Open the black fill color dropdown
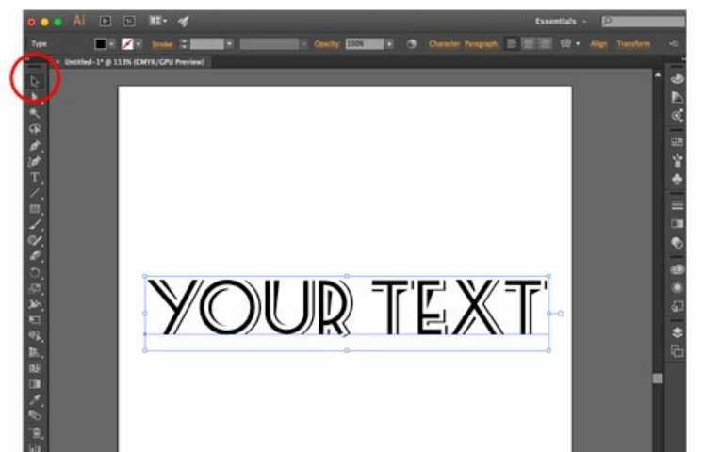This screenshot has height=452, width=703. [111, 44]
